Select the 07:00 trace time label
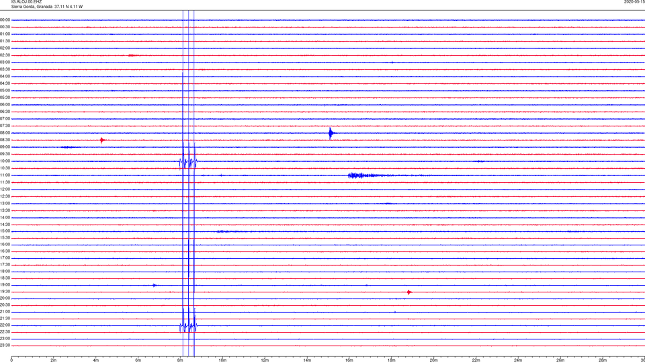645x363 pixels. [x=5, y=118]
